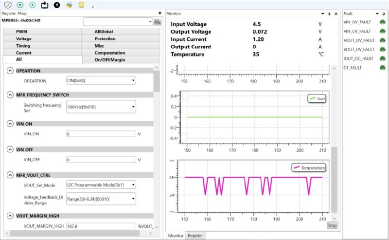Collapse the VOUT_MARGIN_HIGH section
389x240 pixels.
[10, 216]
